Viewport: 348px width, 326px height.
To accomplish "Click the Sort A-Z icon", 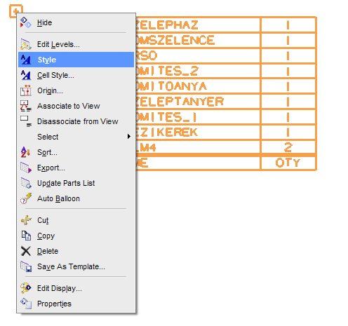I will 25,152.
